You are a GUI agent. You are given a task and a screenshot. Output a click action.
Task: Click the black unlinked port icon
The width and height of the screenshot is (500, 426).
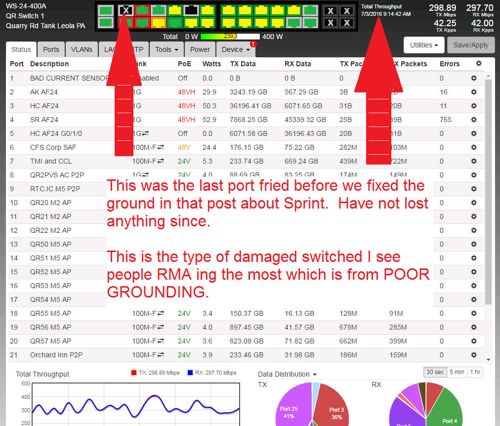(191, 10)
